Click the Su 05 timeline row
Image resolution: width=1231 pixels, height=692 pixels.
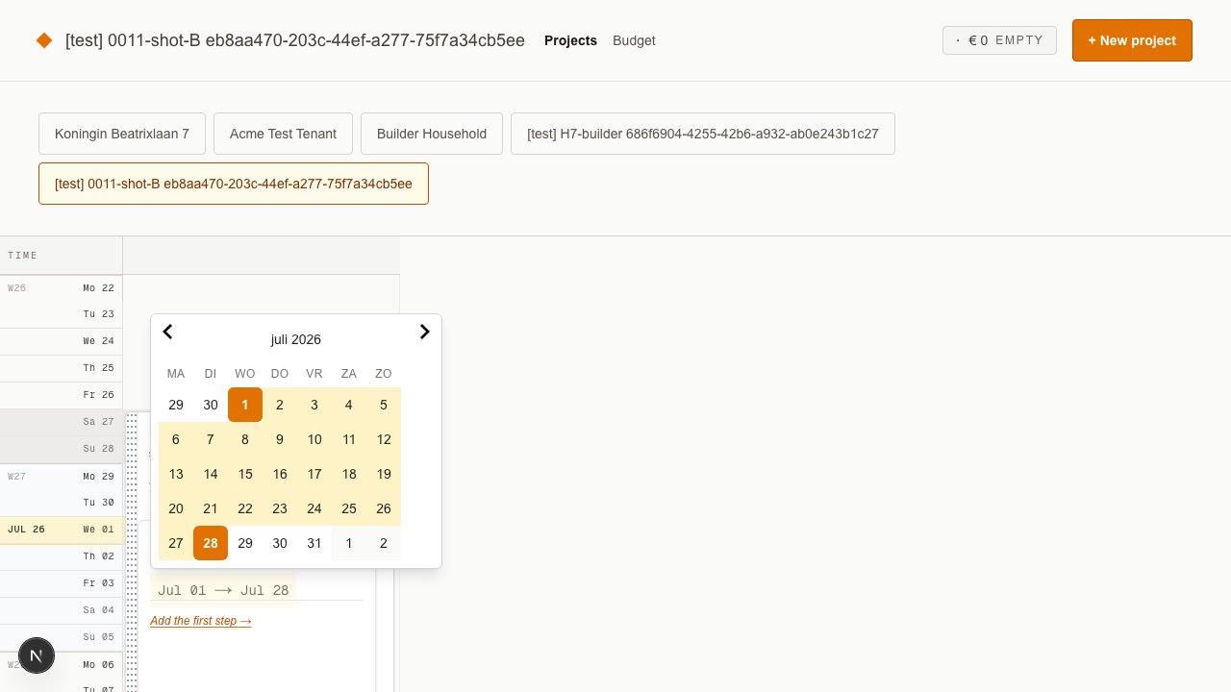coord(62,637)
